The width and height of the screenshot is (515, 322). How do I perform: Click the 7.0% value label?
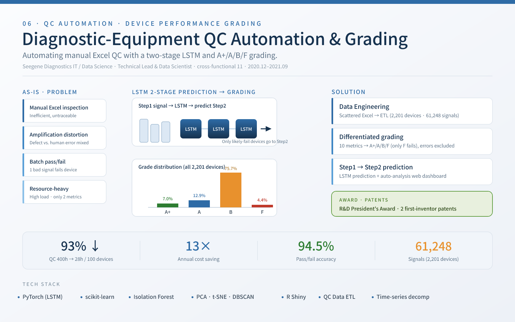(168, 199)
